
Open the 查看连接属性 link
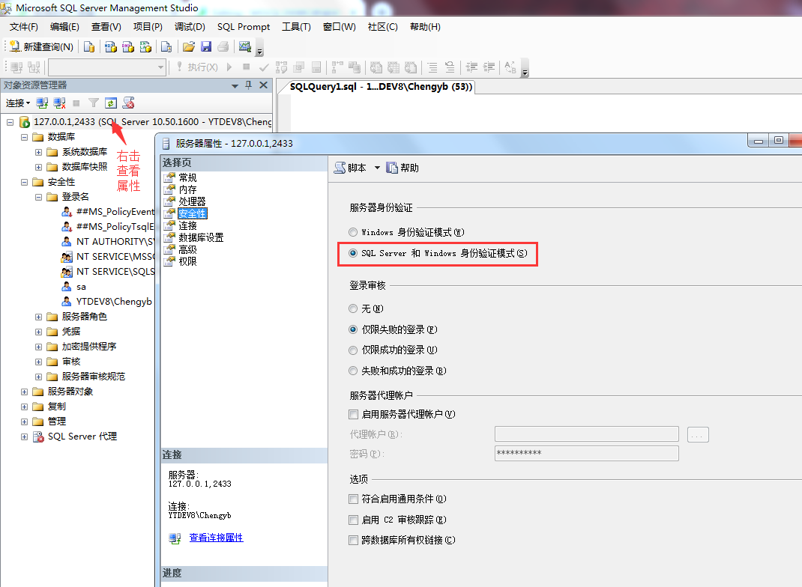pyautogui.click(x=217, y=538)
